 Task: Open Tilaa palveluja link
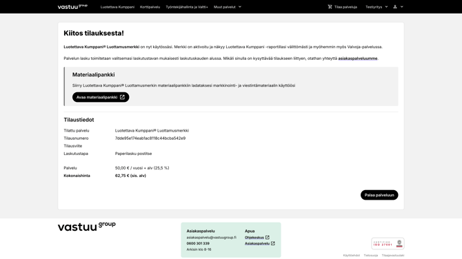[x=345, y=7]
